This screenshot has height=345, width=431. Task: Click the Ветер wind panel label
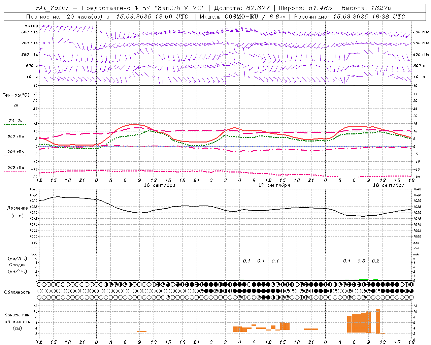(31, 26)
